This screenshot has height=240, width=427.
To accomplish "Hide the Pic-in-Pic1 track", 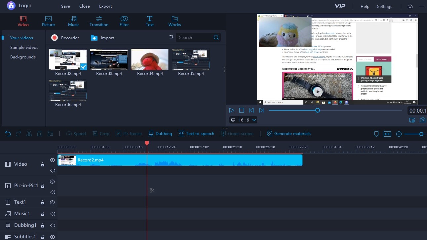I will (x=52, y=182).
